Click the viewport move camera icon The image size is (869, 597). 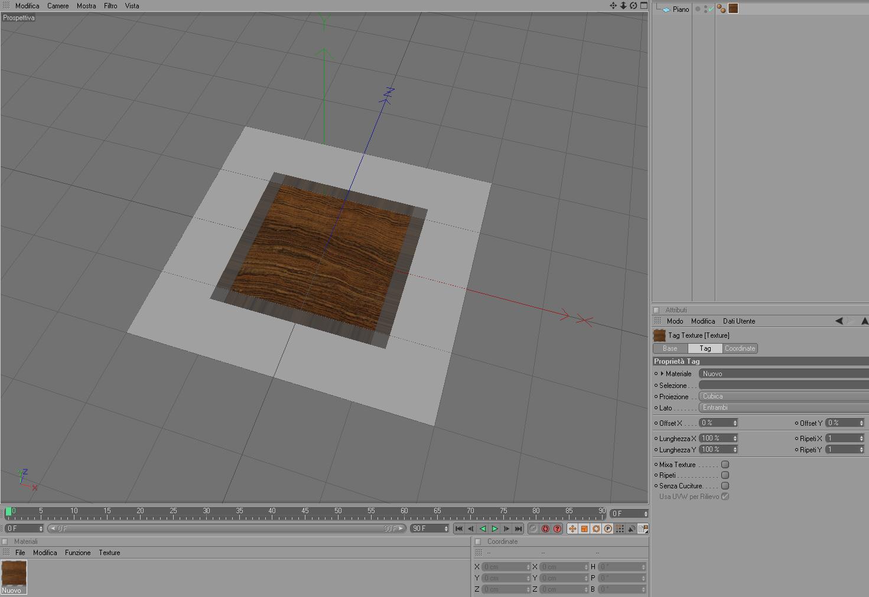(x=613, y=5)
